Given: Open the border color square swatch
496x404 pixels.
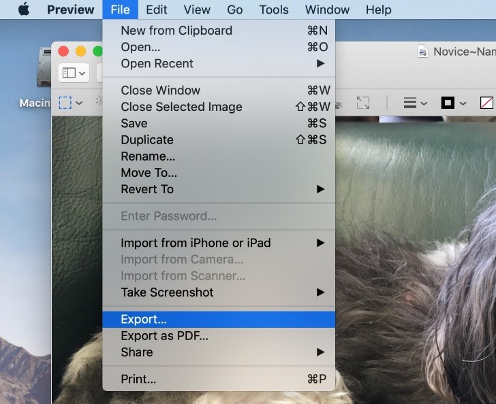Looking at the screenshot, I should [x=448, y=103].
